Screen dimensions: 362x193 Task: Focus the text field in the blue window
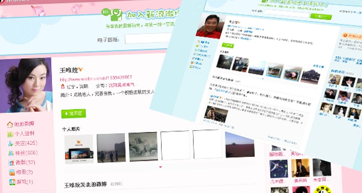[x=287, y=14]
